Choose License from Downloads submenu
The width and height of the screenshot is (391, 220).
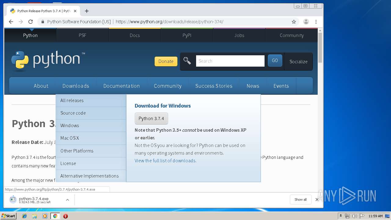point(91,163)
